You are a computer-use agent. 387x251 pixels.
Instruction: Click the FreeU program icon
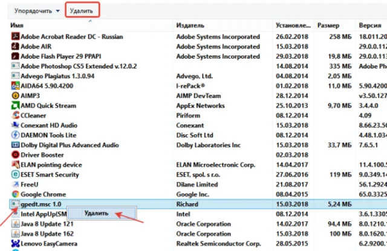pyautogui.click(x=15, y=184)
